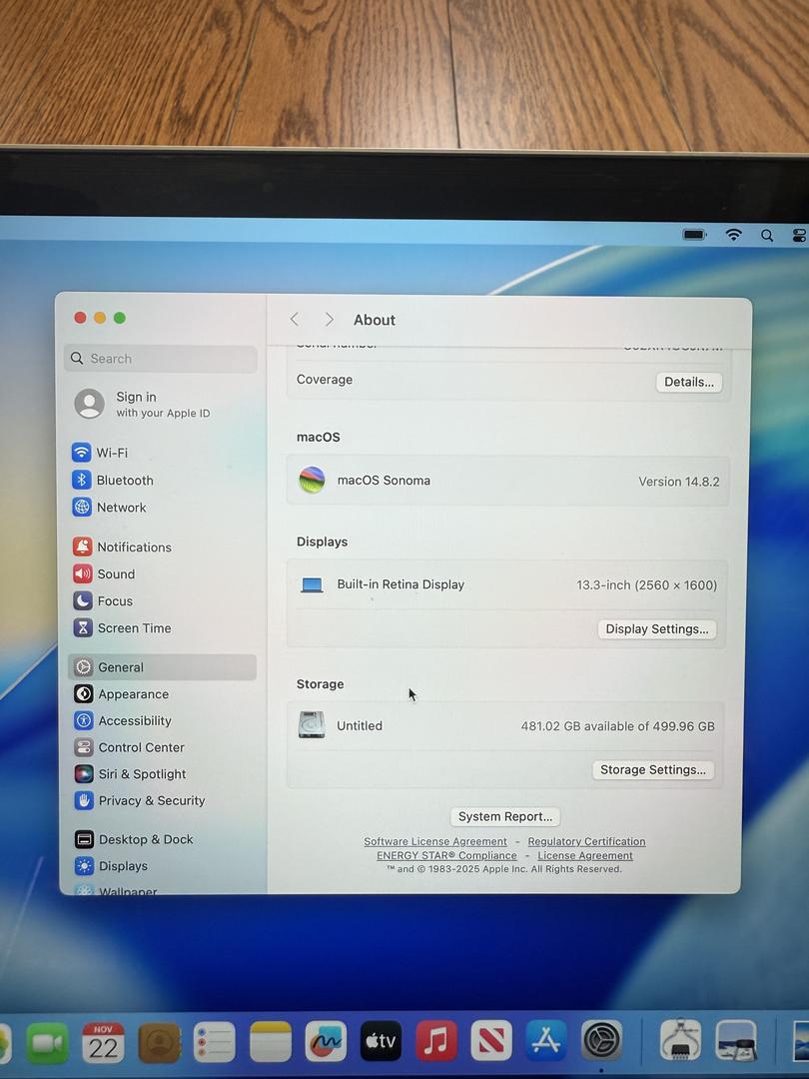Screen dimensions: 809x1079
Task: Click the Coverage Details... button
Action: point(688,382)
